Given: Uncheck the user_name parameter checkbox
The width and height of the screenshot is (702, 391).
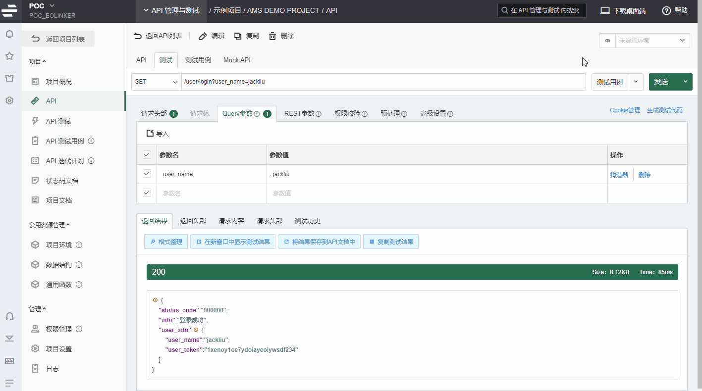Looking at the screenshot, I should click(x=147, y=174).
